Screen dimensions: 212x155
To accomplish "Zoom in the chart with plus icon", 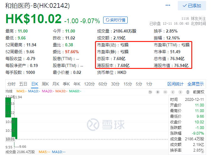I will [158, 92].
